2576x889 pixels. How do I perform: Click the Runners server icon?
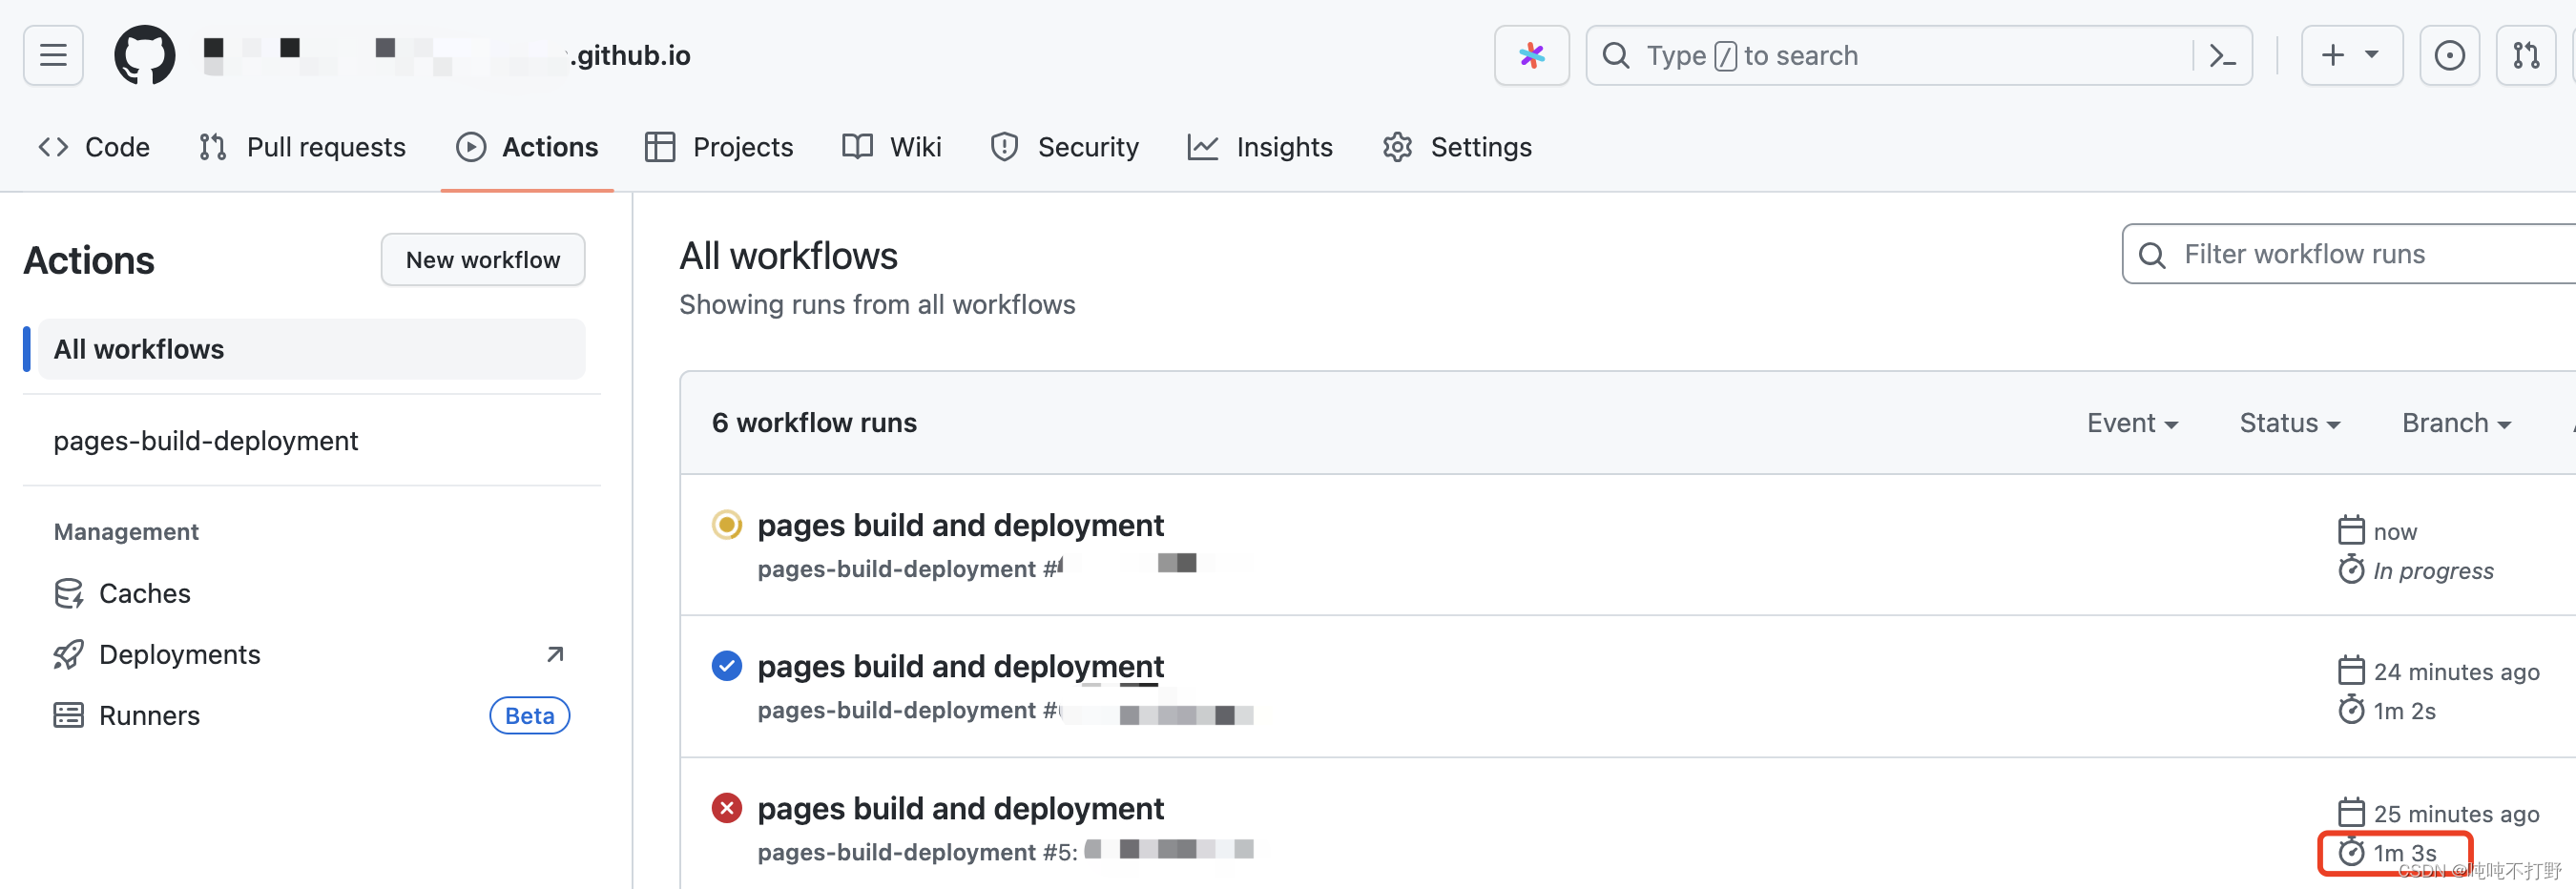tap(68, 716)
